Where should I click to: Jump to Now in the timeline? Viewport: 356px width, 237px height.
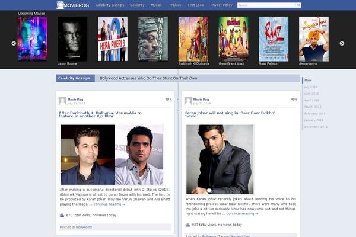[308, 81]
